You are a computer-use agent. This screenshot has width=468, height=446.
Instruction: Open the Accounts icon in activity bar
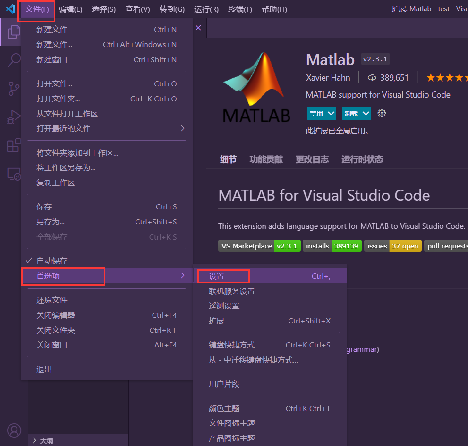point(14,430)
